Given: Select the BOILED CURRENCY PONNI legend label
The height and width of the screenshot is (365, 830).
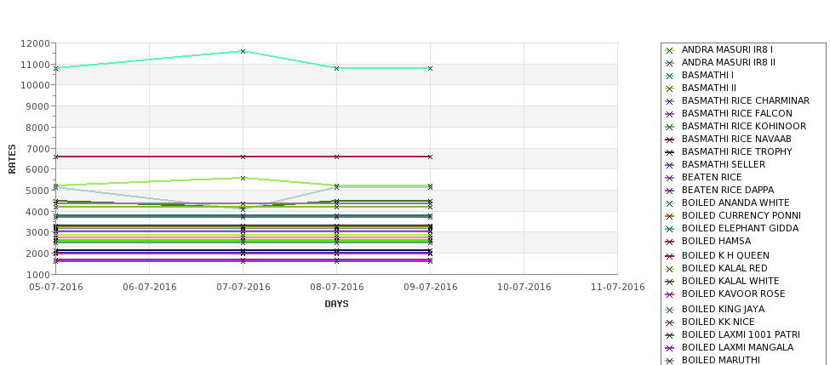Looking at the screenshot, I should click(x=741, y=216).
